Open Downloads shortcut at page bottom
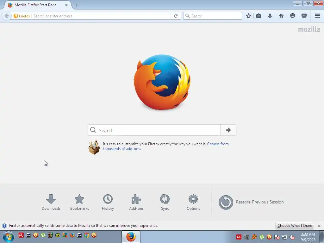The height and width of the screenshot is (243, 324). point(51,202)
